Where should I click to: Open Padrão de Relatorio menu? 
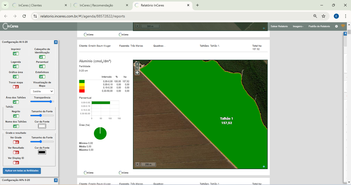coord(319,26)
